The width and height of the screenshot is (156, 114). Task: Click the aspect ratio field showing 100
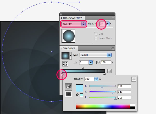click(x=106, y=62)
